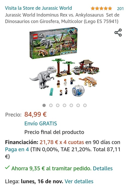Select the seventh image carousel dot
Image resolution: width=129 pixels, height=187 pixels.
click(x=85, y=105)
